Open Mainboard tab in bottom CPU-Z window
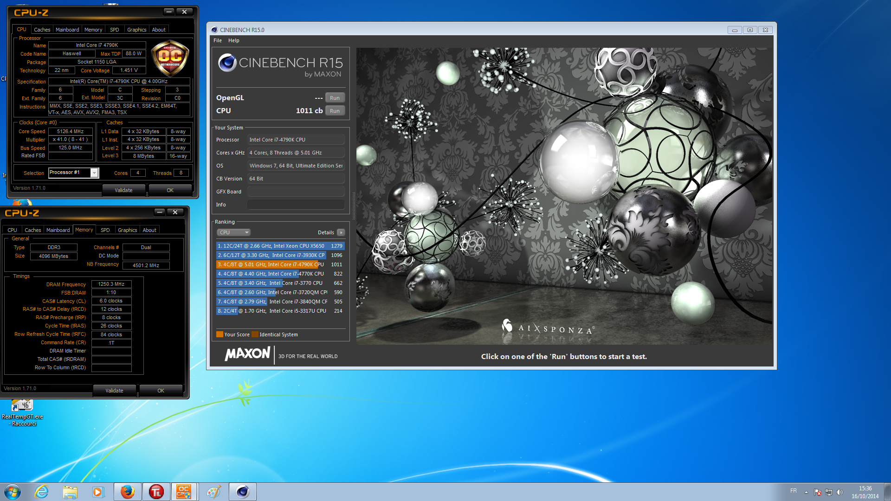Viewport: 891px width, 501px height. [x=58, y=230]
